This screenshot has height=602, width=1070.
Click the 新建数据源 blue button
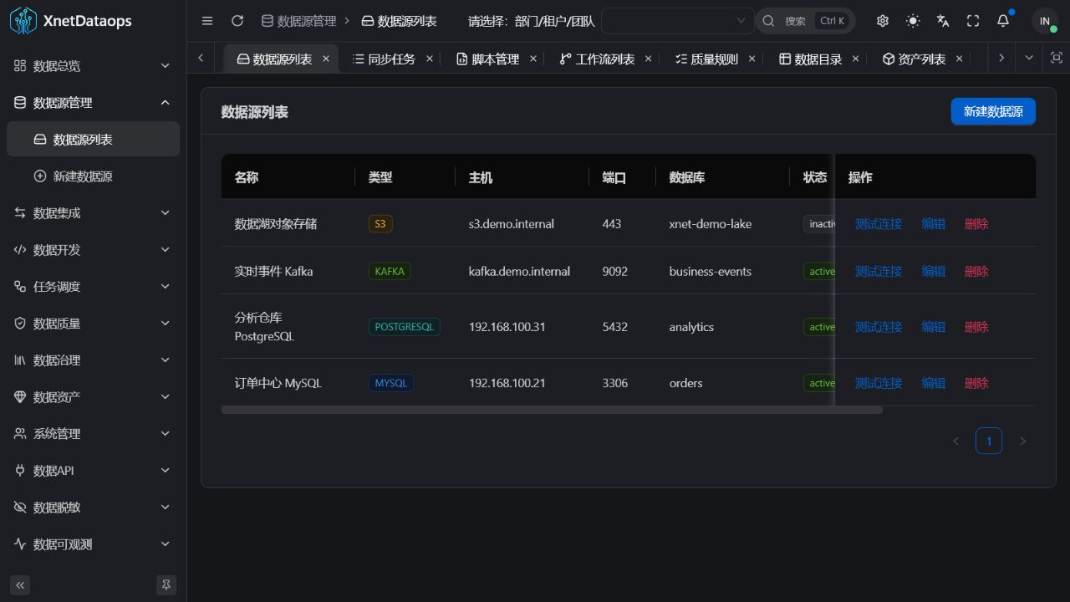click(x=993, y=111)
